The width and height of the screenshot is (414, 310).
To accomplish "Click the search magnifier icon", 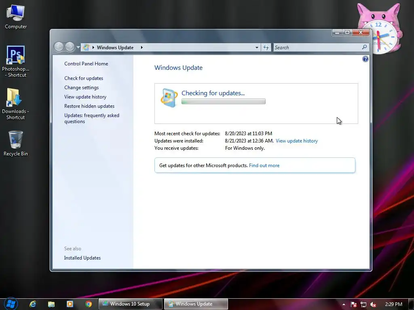I will pos(364,47).
